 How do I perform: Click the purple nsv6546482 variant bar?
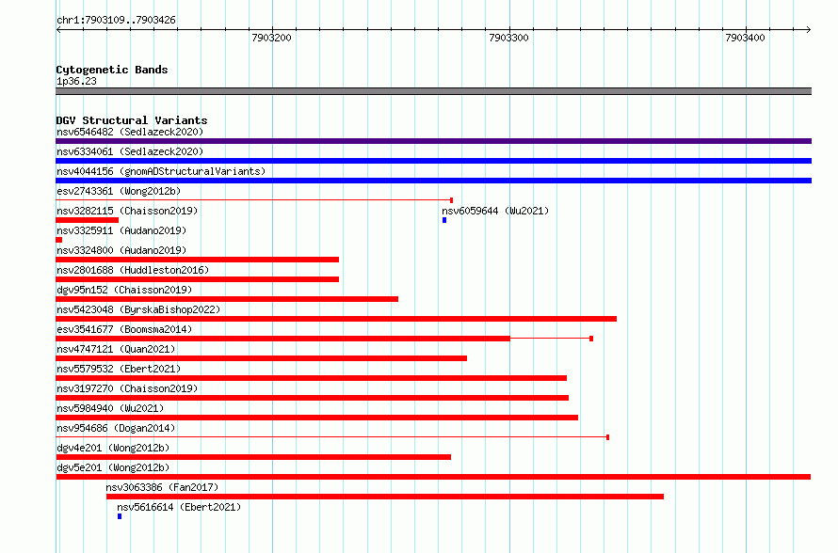(433, 141)
